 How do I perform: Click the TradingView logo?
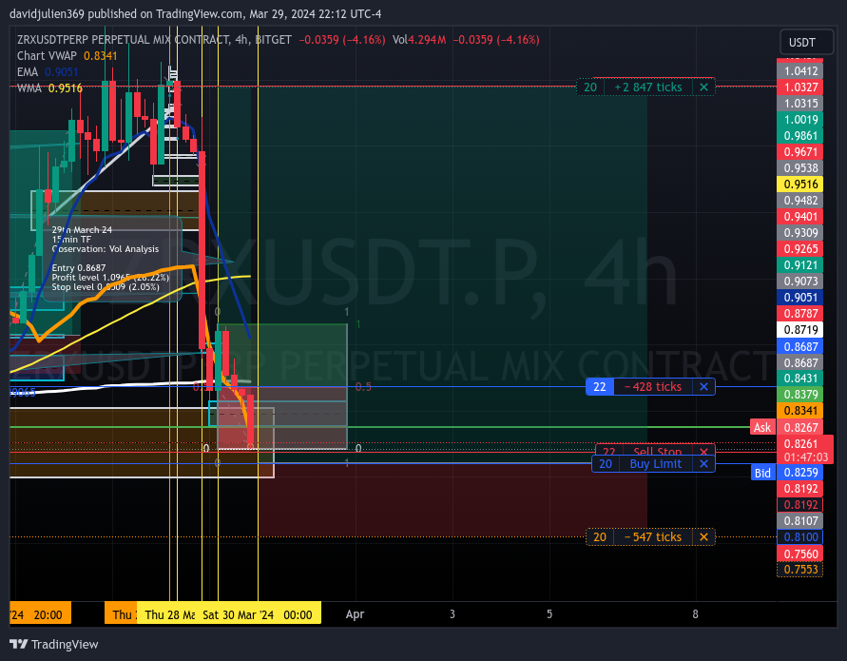(x=54, y=644)
